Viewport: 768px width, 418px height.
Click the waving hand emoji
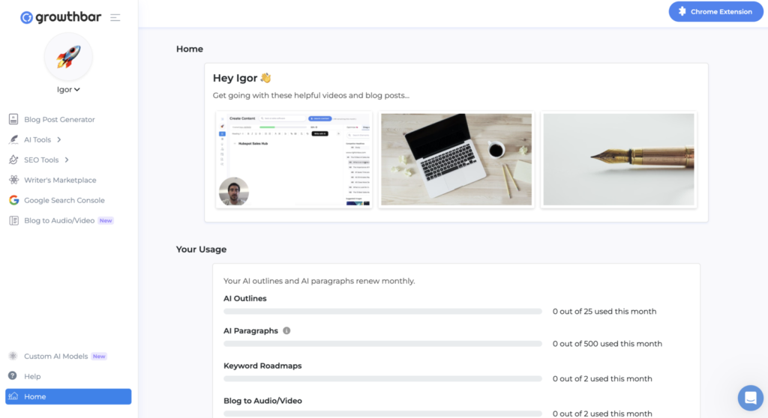coord(266,78)
